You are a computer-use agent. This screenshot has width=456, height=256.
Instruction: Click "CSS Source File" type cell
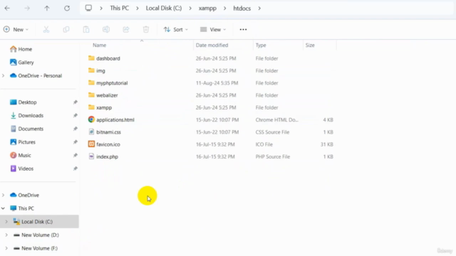tap(272, 132)
